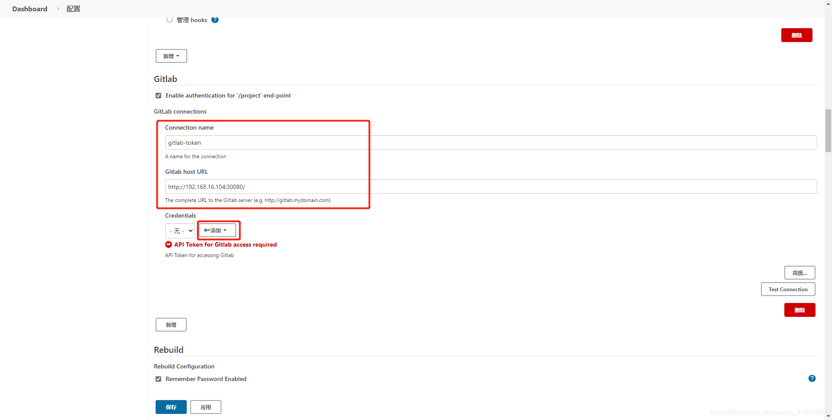Click the 'Gitlab' section heading

coord(166,79)
